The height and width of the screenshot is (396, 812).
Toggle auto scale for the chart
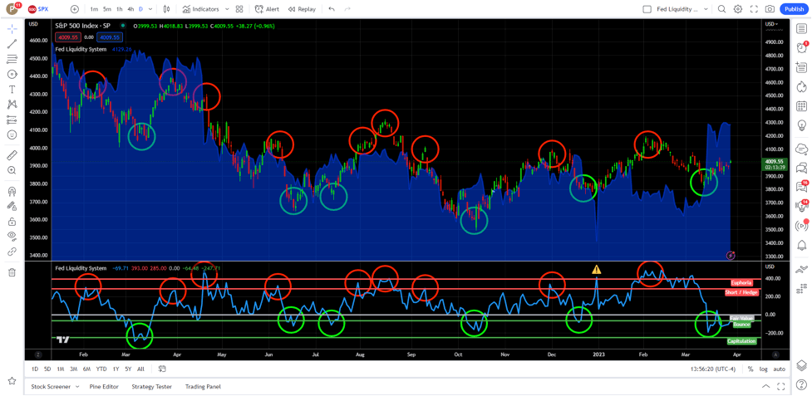(779, 369)
